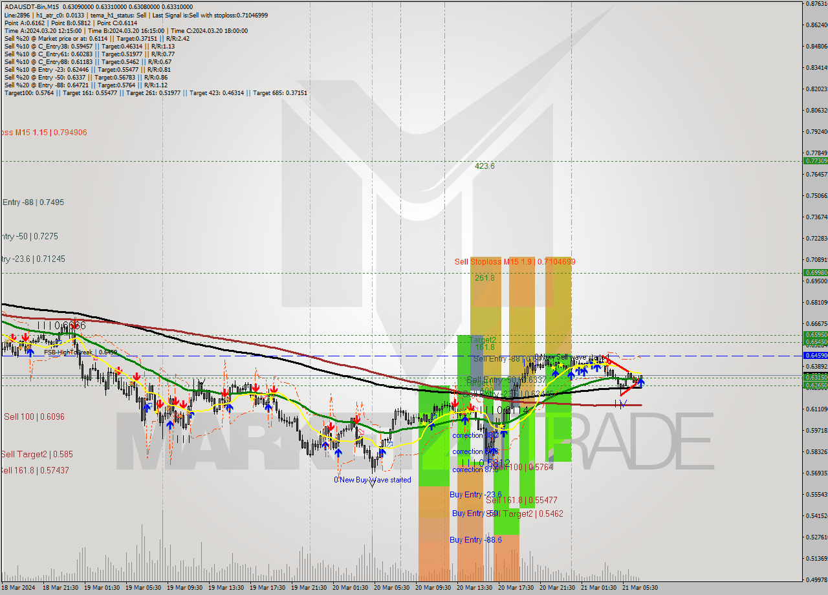
Task: Click the Sell 100 | 0.6096 label
Action: click(x=34, y=417)
